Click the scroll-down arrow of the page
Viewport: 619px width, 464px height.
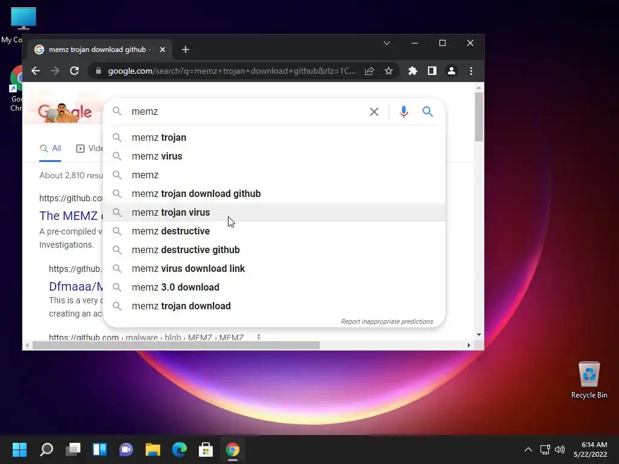pyautogui.click(x=479, y=335)
